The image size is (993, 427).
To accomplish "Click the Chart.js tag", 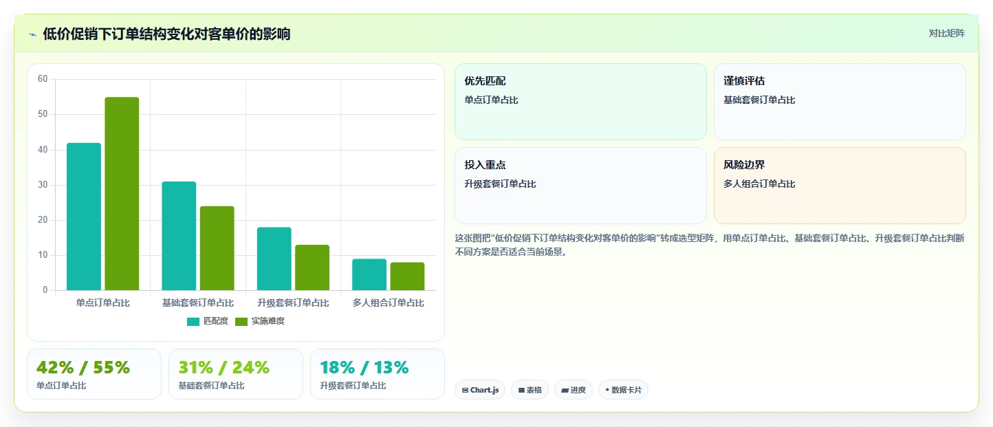I will click(480, 390).
